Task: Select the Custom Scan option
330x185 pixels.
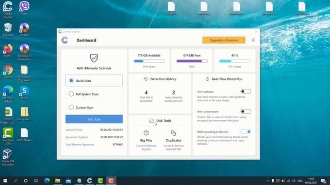Action: [x=94, y=107]
